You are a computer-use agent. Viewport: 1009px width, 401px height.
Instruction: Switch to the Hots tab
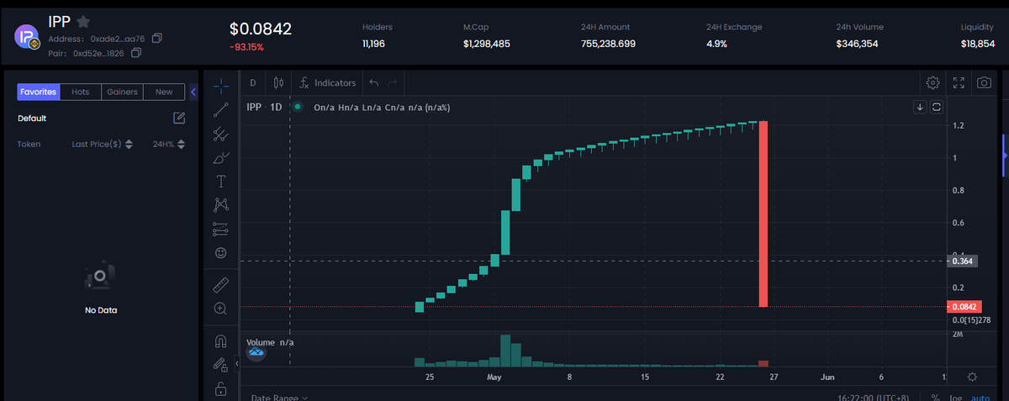pos(81,92)
